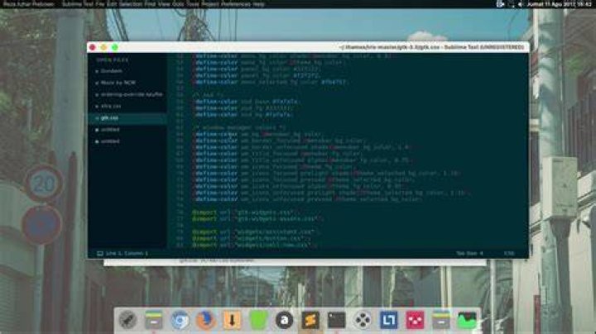Open the Help menu
This screenshot has height=334, width=596.
point(259,4)
